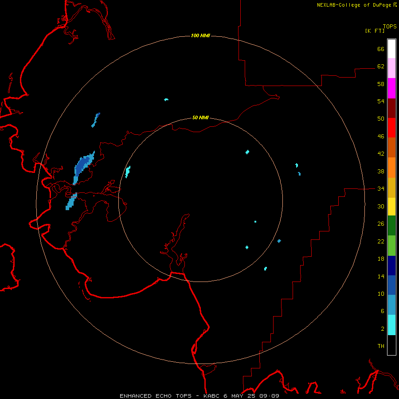Click the 09:09 timestamp

tap(269, 396)
